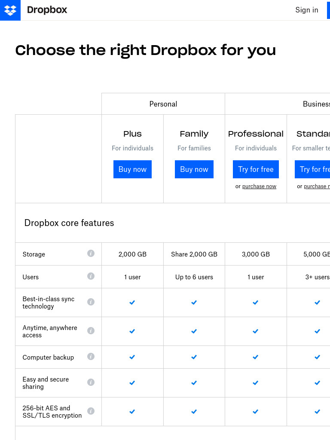The image size is (330, 440).
Task: Click Standard checkmark for sync technology
Action: coord(318,302)
